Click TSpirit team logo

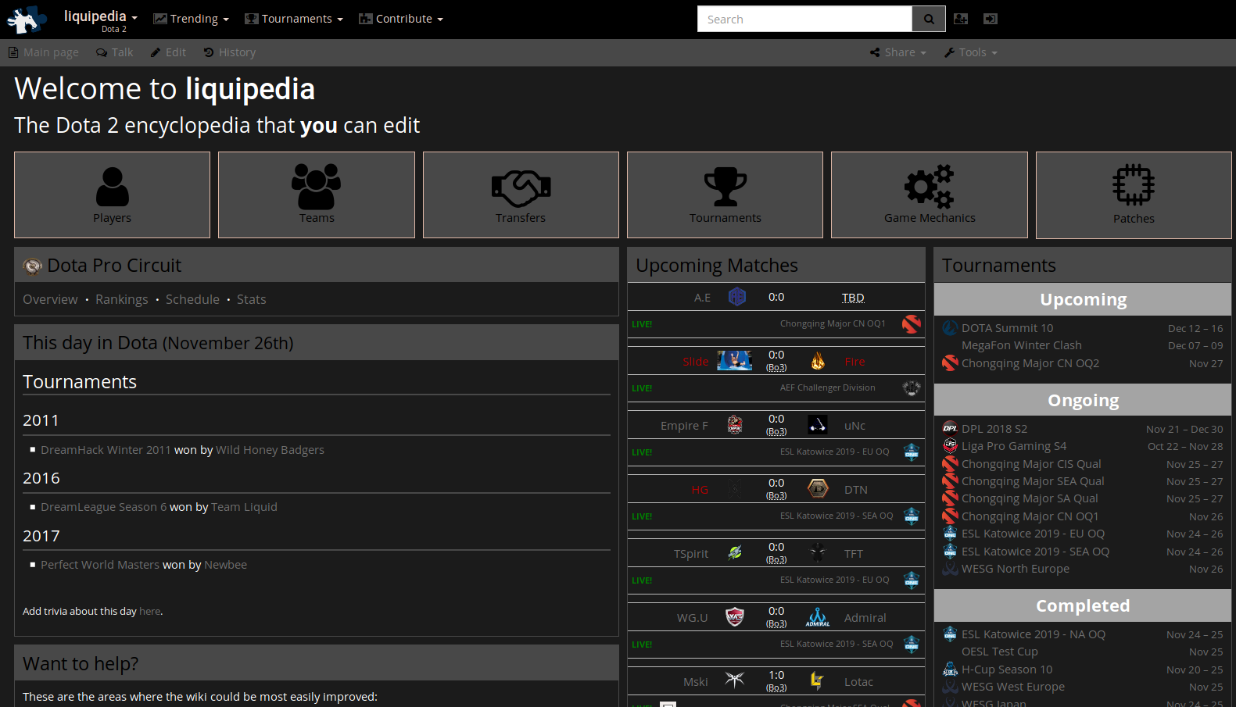[735, 553]
